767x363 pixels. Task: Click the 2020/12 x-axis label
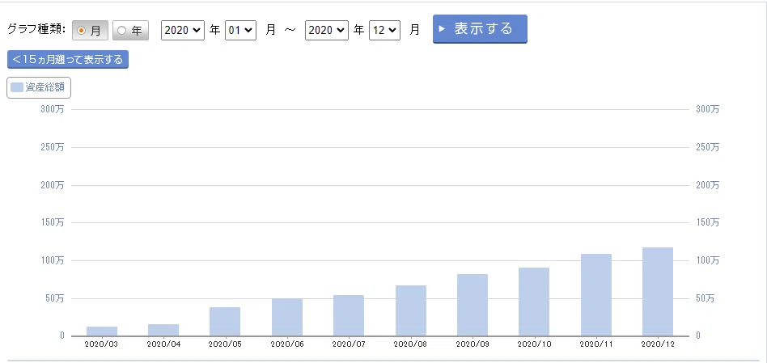[658, 344]
